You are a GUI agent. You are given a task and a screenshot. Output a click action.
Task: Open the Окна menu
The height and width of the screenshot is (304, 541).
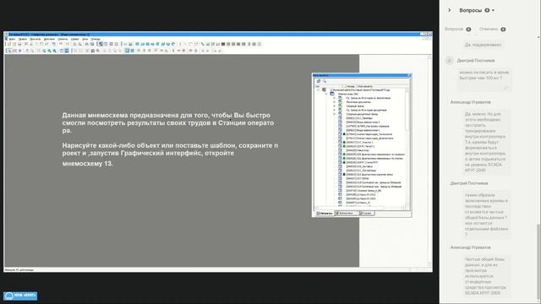click(x=85, y=40)
